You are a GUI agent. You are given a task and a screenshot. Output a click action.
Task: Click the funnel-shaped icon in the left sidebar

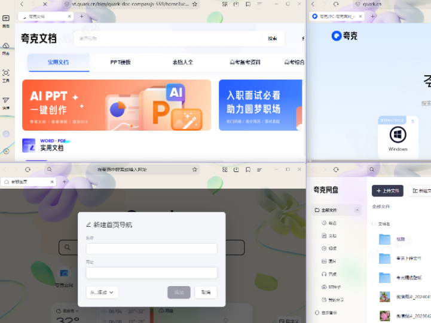pyautogui.click(x=6, y=100)
